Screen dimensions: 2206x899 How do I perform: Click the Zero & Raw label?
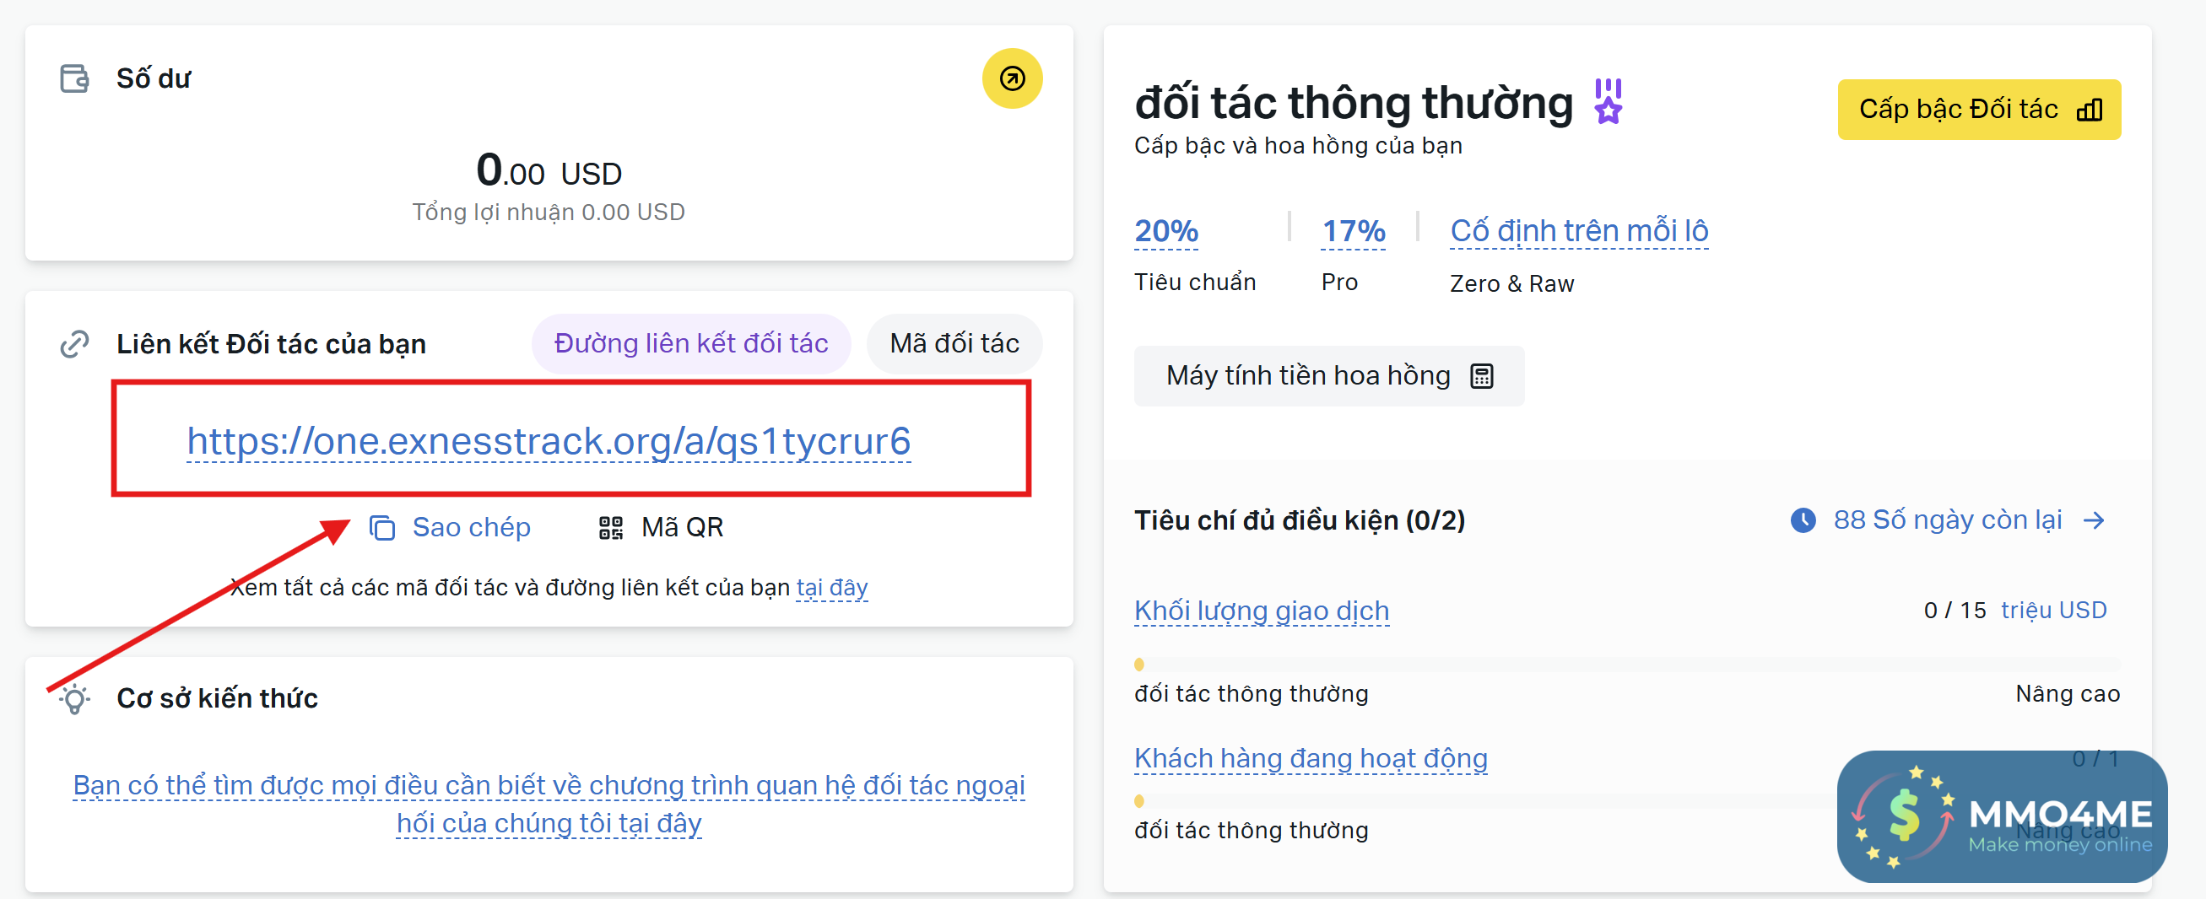[1511, 284]
